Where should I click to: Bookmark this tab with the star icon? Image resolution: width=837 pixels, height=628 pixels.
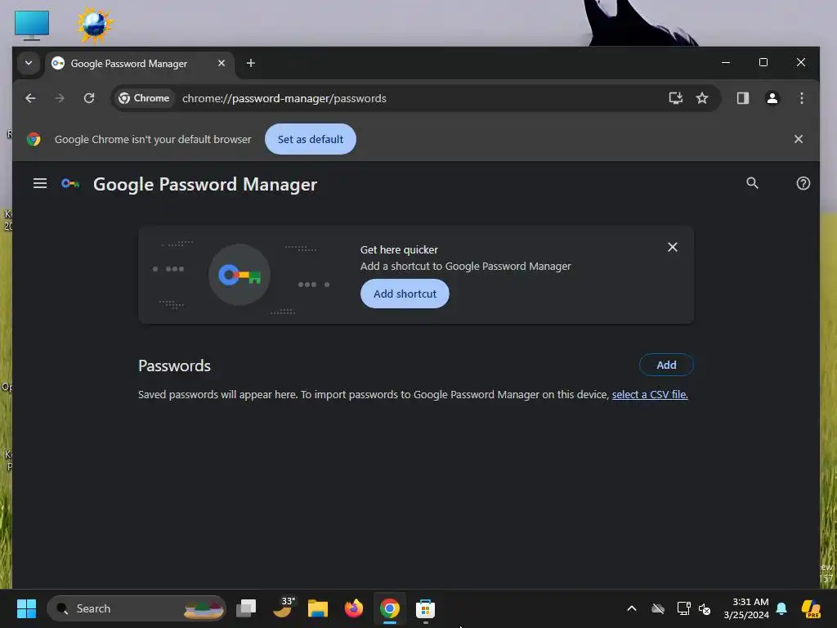click(x=702, y=98)
